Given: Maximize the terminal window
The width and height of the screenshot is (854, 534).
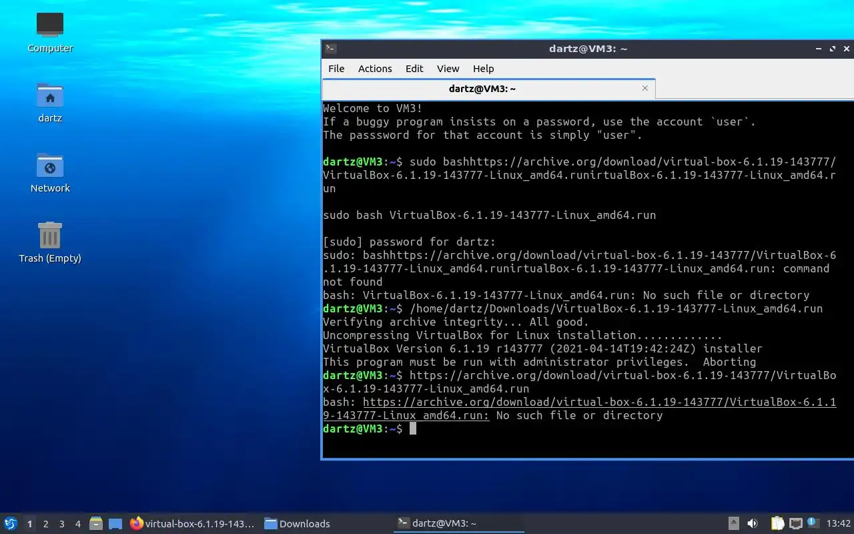Looking at the screenshot, I should 833,49.
